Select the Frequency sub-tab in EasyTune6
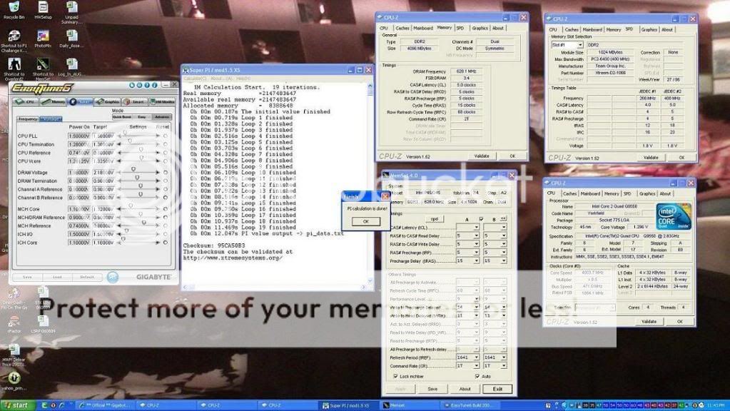This screenshot has width=730, height=411. [28, 119]
